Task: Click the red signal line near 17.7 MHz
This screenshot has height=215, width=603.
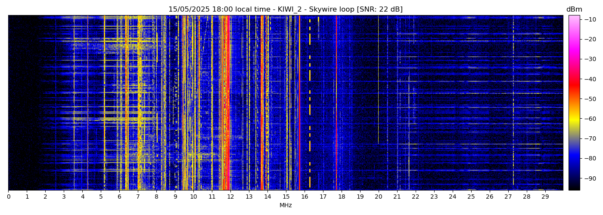Action: coord(336,103)
